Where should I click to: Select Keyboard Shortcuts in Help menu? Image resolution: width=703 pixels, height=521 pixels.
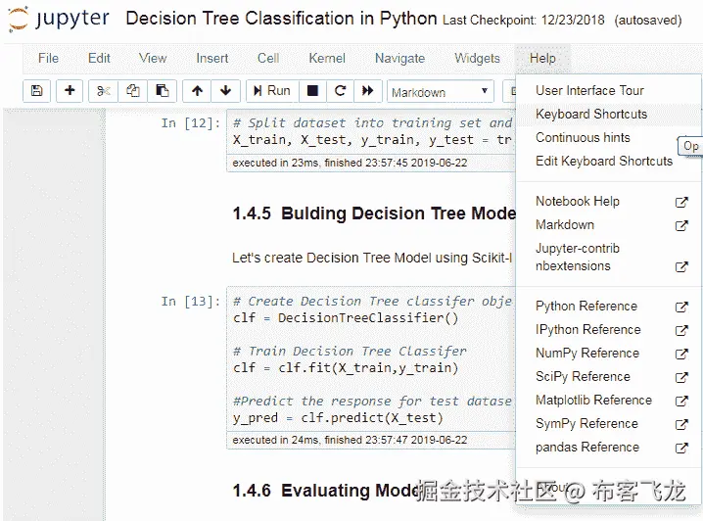tap(591, 115)
